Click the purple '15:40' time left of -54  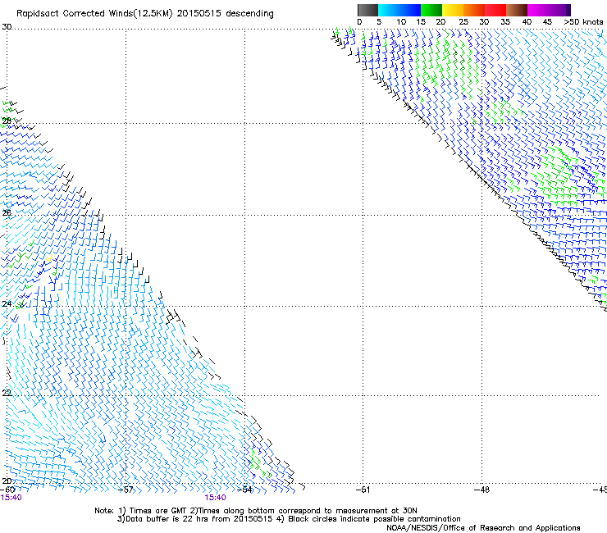(x=215, y=498)
